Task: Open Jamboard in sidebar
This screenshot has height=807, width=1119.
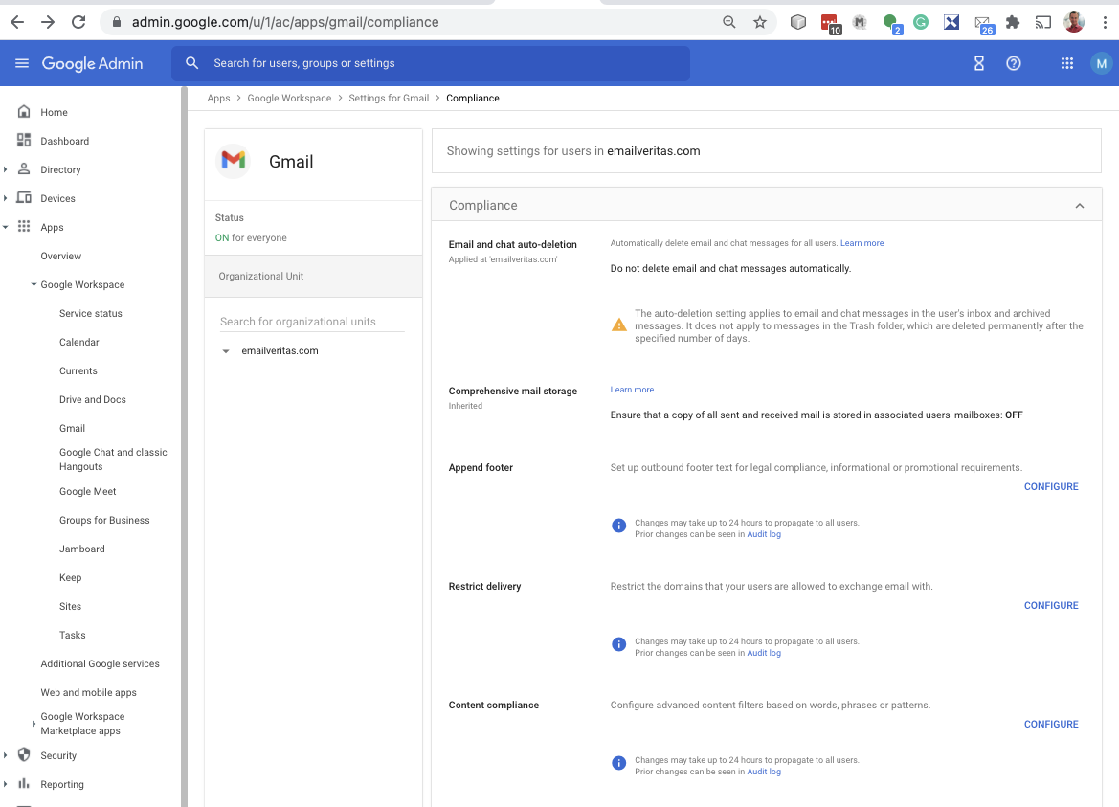Action: [82, 549]
